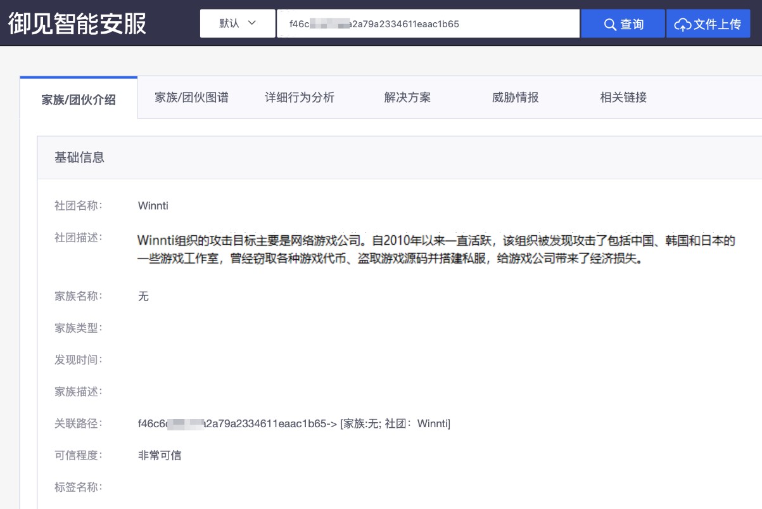This screenshot has width=762, height=509.
Task: Click the chevron arrow next to 默认
Action: pyautogui.click(x=253, y=23)
